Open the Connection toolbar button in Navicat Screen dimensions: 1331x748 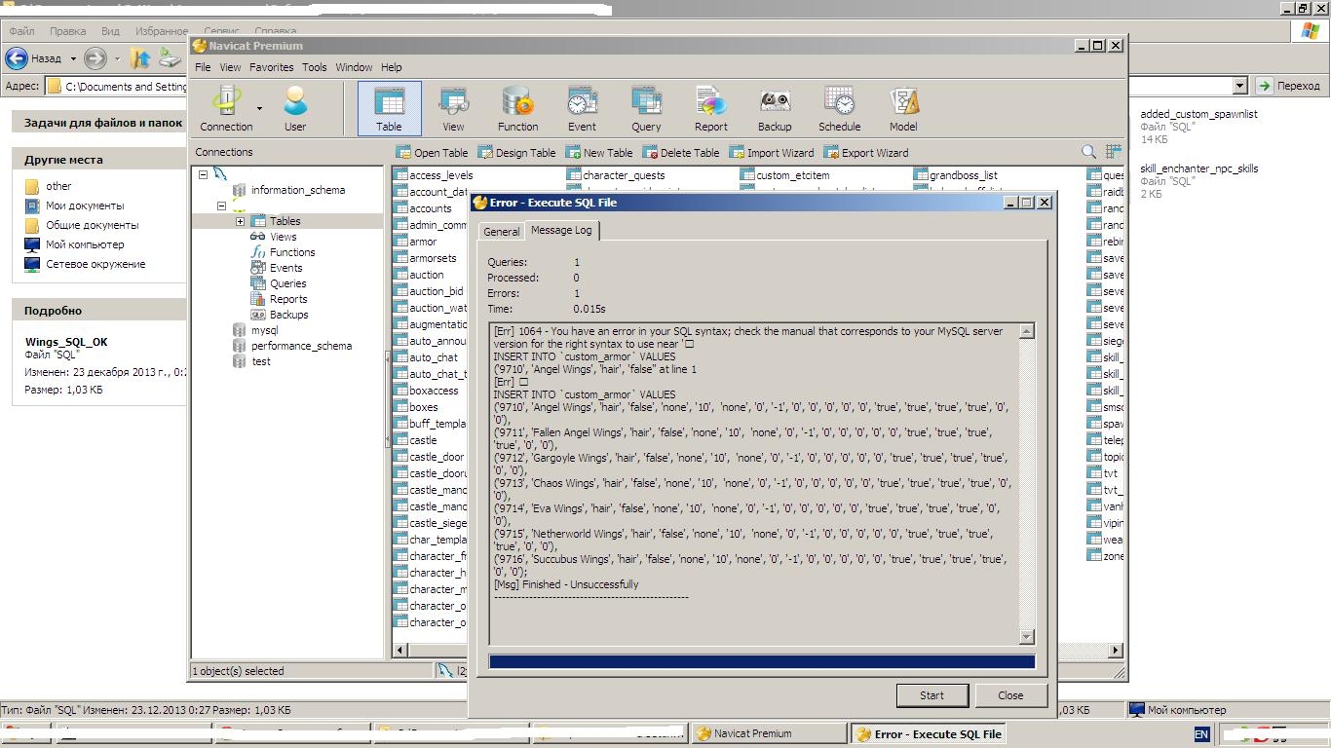point(226,107)
